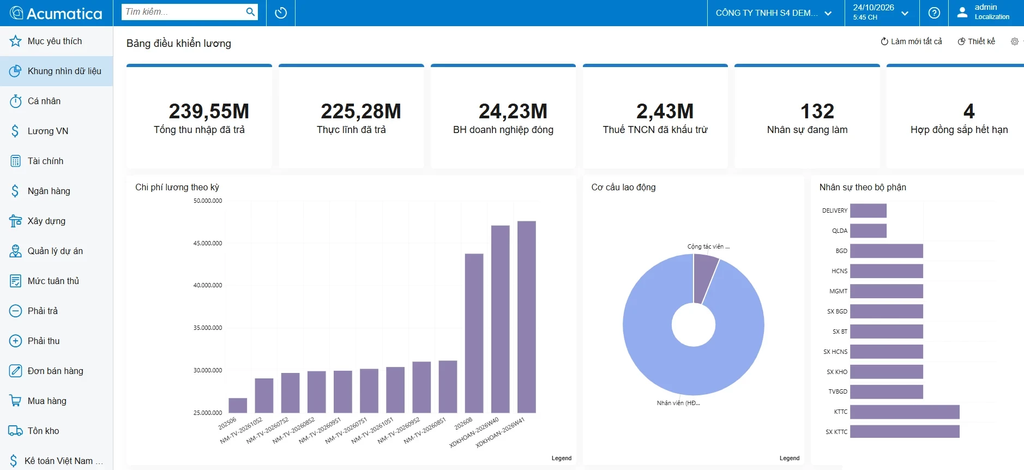This screenshot has width=1024, height=470.
Task: Click the Xây dựng crane icon
Action: point(15,221)
